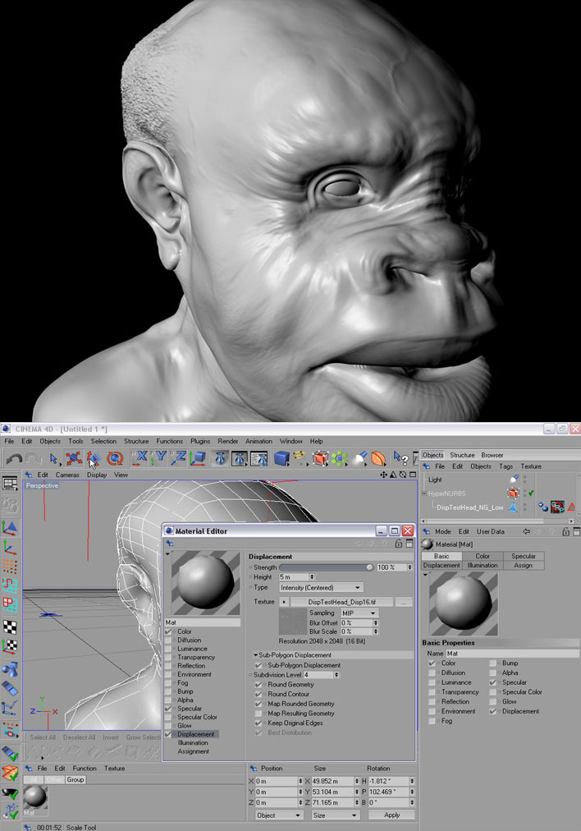Switch to the Illumination tab in Attributes

[483, 565]
